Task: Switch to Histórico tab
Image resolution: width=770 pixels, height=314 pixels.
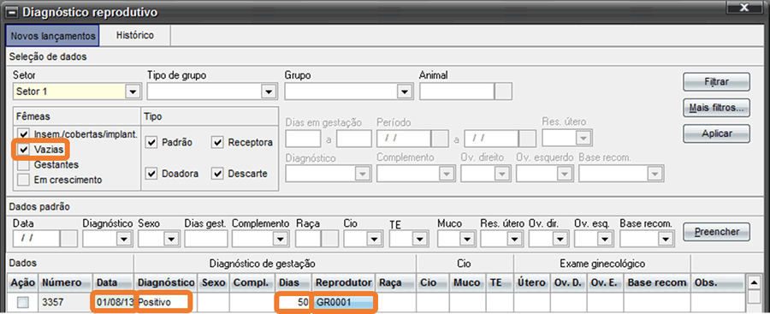Action: (x=135, y=35)
